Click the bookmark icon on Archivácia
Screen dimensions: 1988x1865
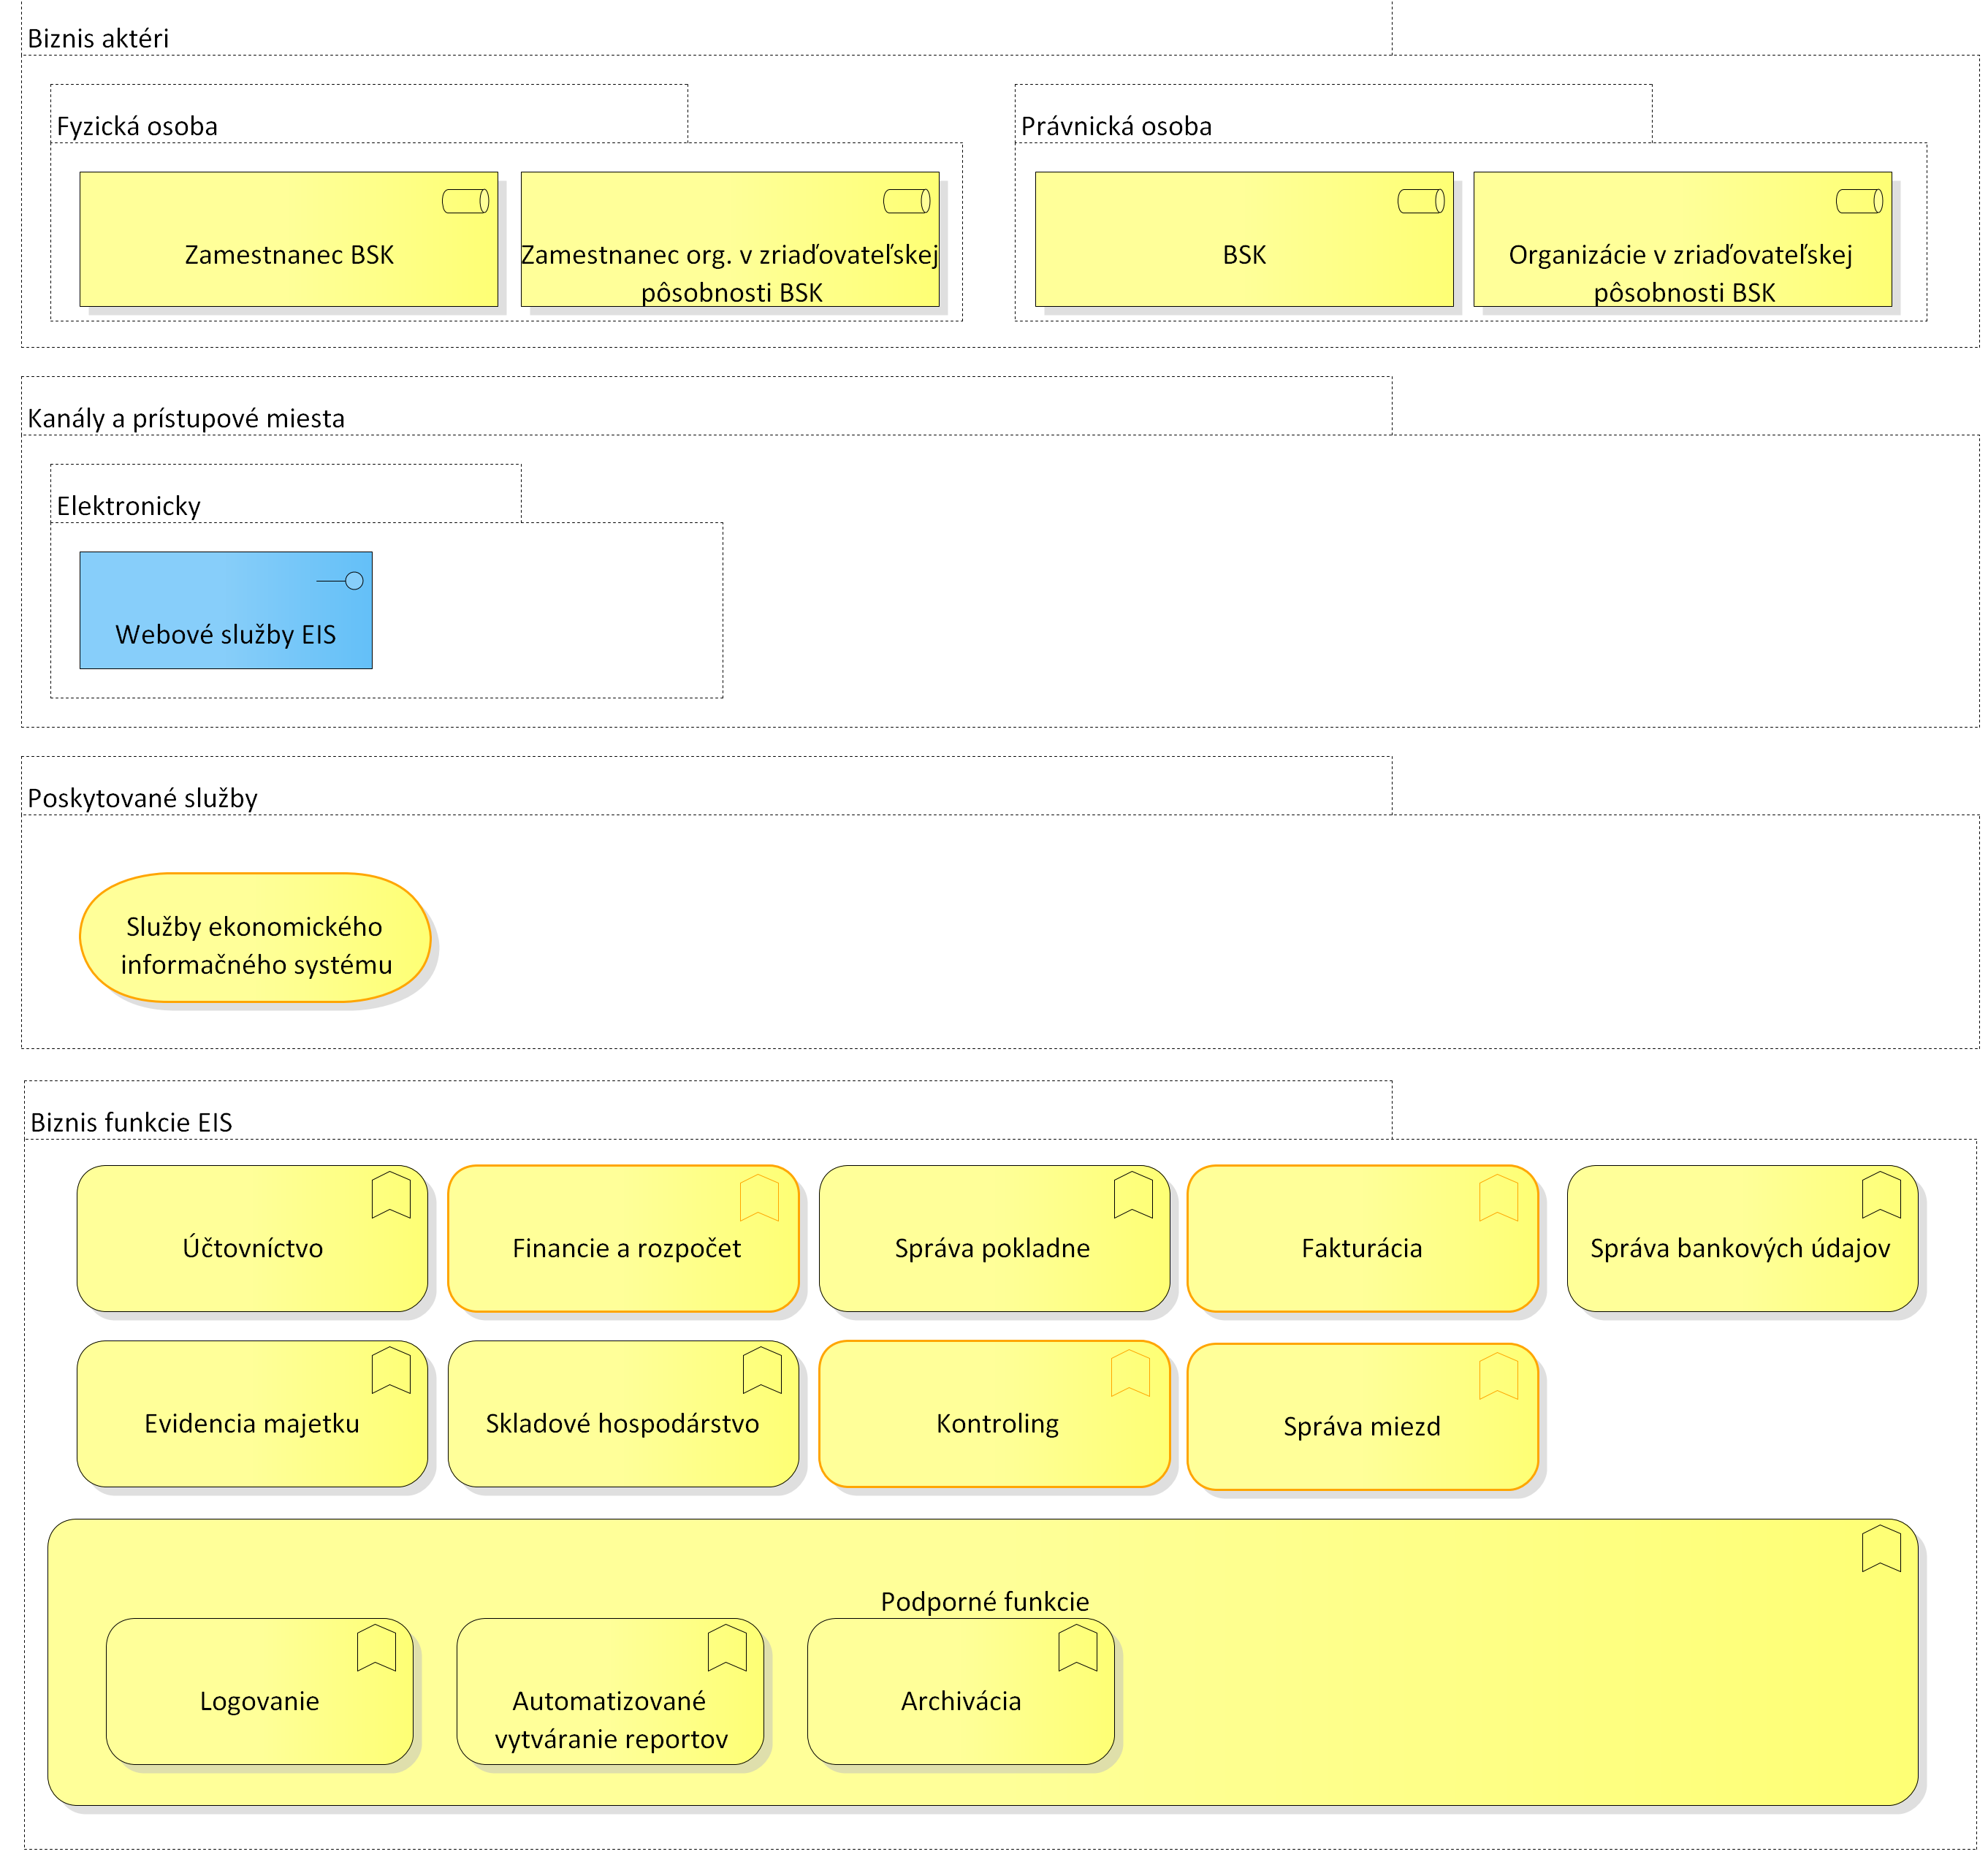[x=1078, y=1648]
